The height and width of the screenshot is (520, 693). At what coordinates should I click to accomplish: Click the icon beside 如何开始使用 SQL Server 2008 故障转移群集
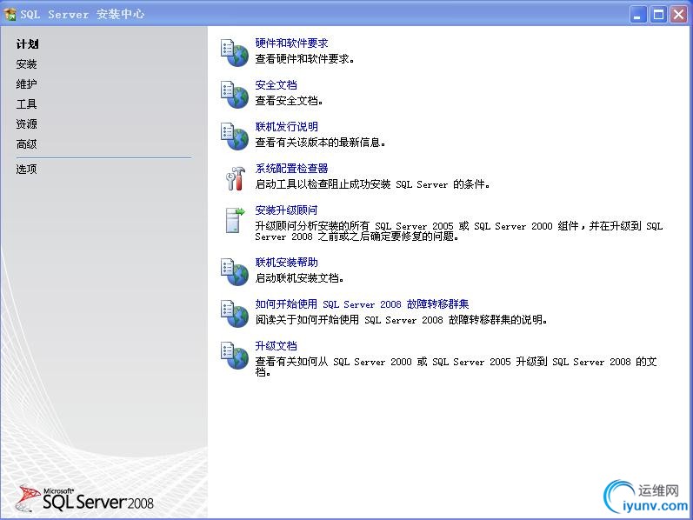(235, 314)
